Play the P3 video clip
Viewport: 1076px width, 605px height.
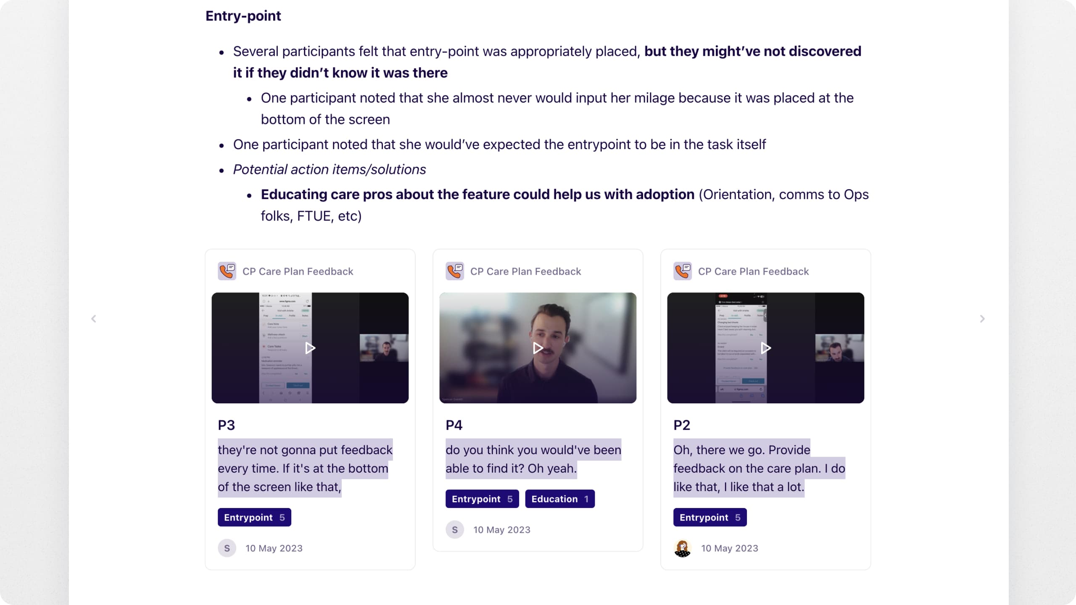310,348
